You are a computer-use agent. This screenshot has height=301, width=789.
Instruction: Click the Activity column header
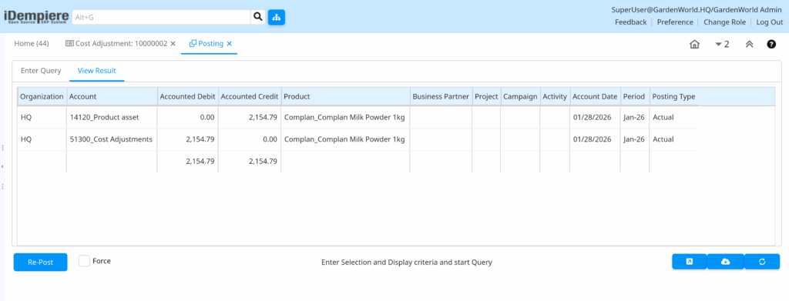click(x=555, y=96)
